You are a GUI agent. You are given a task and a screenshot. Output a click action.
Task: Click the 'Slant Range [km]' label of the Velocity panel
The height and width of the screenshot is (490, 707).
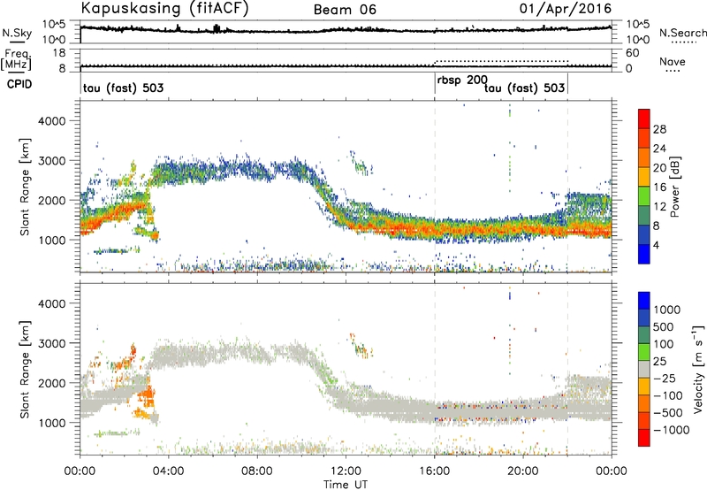(26, 370)
